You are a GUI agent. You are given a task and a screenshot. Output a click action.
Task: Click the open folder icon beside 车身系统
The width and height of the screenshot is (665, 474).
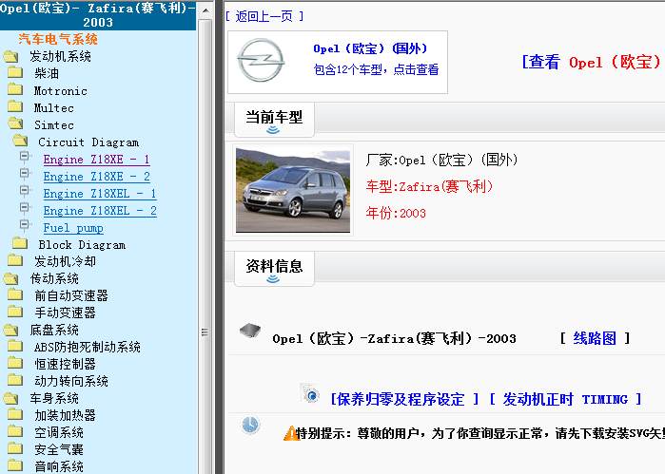[x=11, y=398]
